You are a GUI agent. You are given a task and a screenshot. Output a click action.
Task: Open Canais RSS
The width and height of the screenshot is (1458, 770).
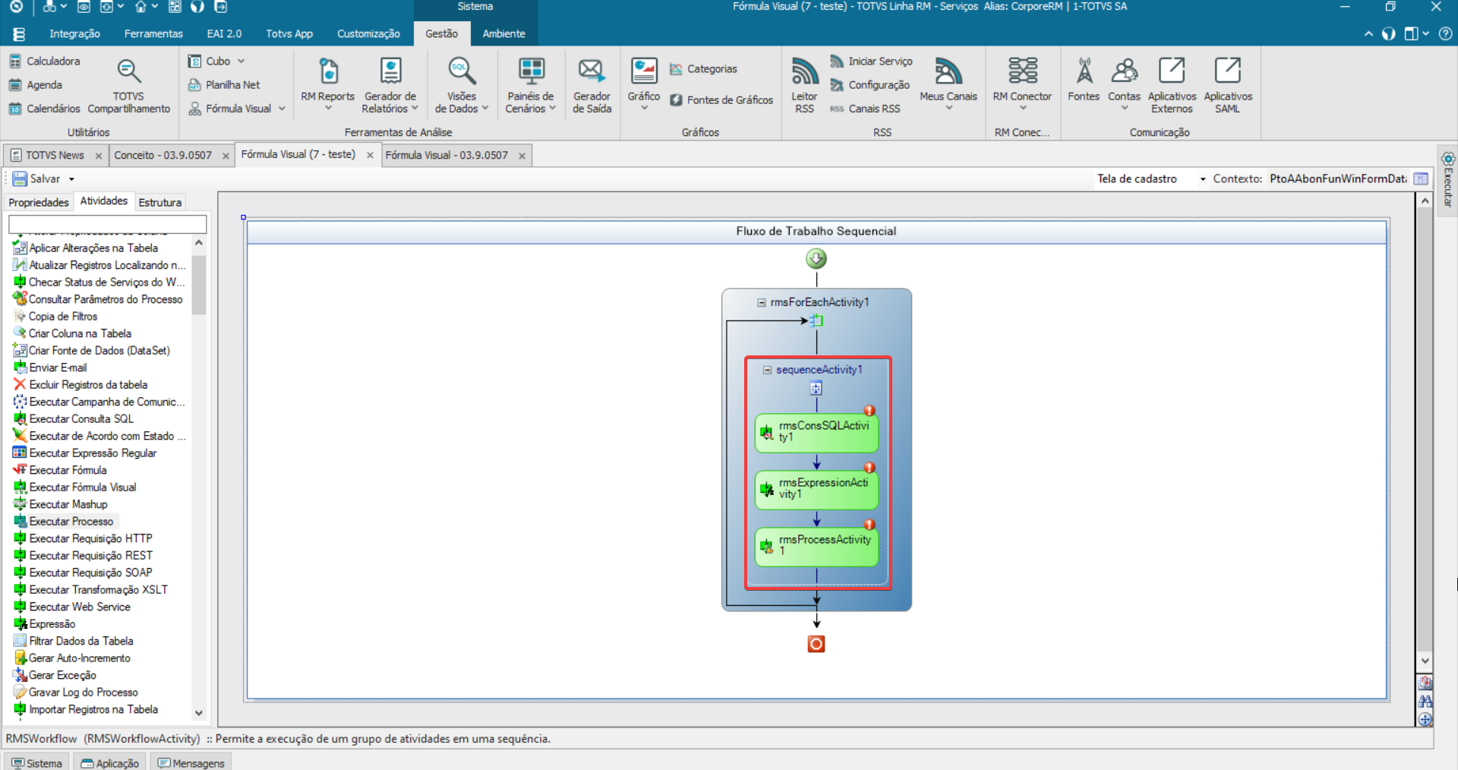[x=865, y=109]
